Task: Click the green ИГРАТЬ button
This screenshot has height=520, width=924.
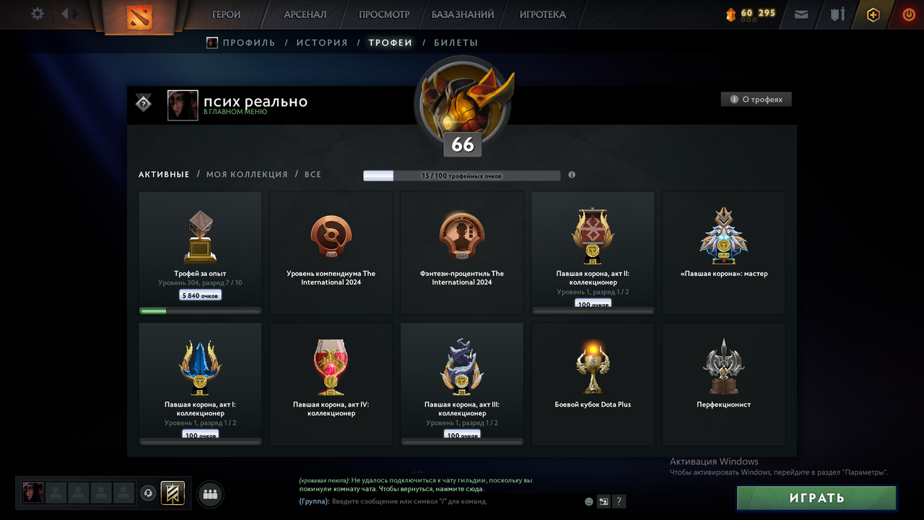Action: 816,498
